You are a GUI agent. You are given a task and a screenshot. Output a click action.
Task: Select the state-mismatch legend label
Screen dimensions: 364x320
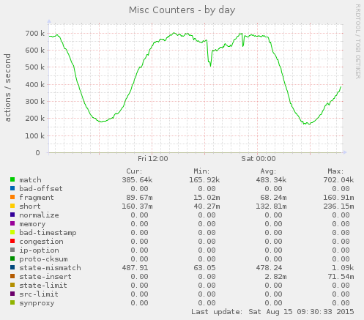[50, 268]
